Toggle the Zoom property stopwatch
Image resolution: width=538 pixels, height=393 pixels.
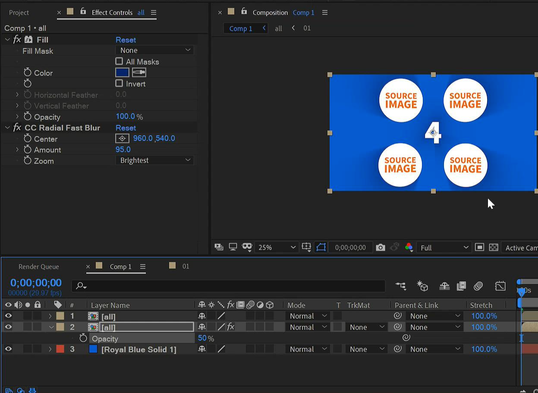click(x=28, y=160)
